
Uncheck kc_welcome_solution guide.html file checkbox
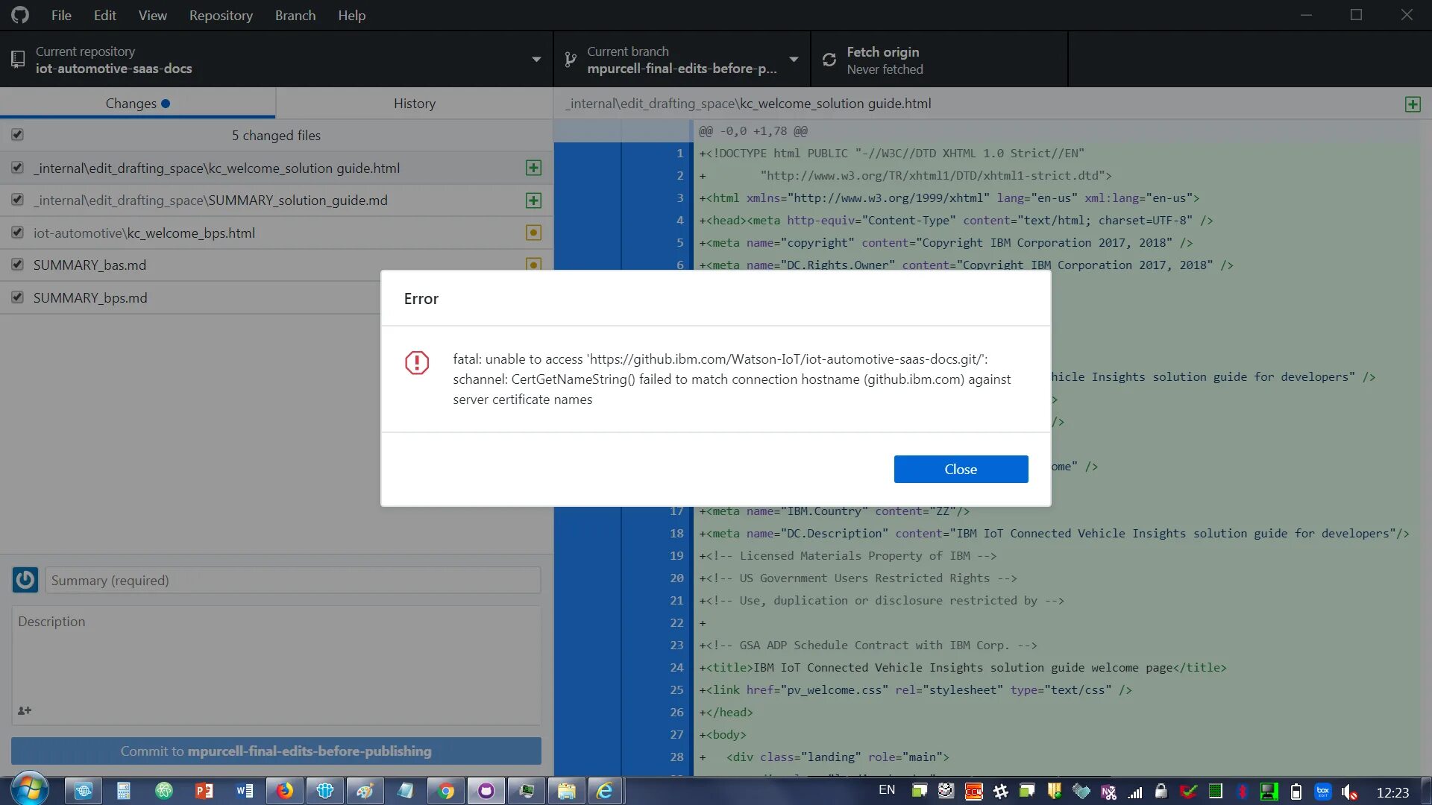[x=17, y=168]
